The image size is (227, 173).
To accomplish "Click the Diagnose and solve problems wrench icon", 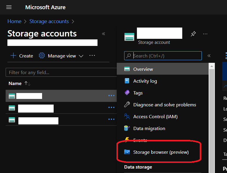I will (127, 105).
